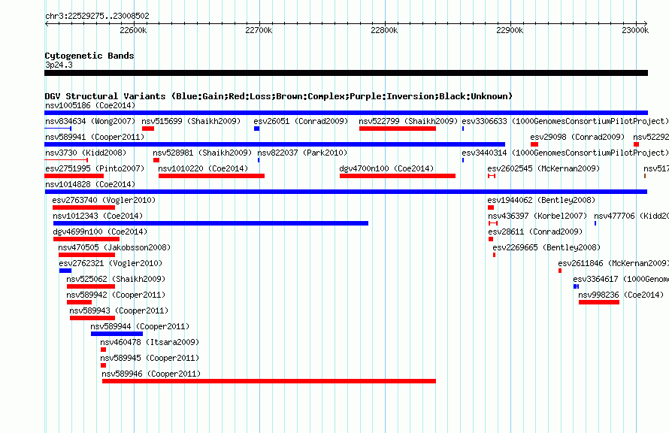669x433 pixels.
Task: Click esv1944062 (Bentley2008) label
Action: click(541, 200)
